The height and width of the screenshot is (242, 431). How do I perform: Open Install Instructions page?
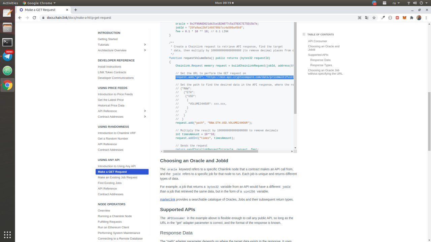pyautogui.click(x=109, y=67)
